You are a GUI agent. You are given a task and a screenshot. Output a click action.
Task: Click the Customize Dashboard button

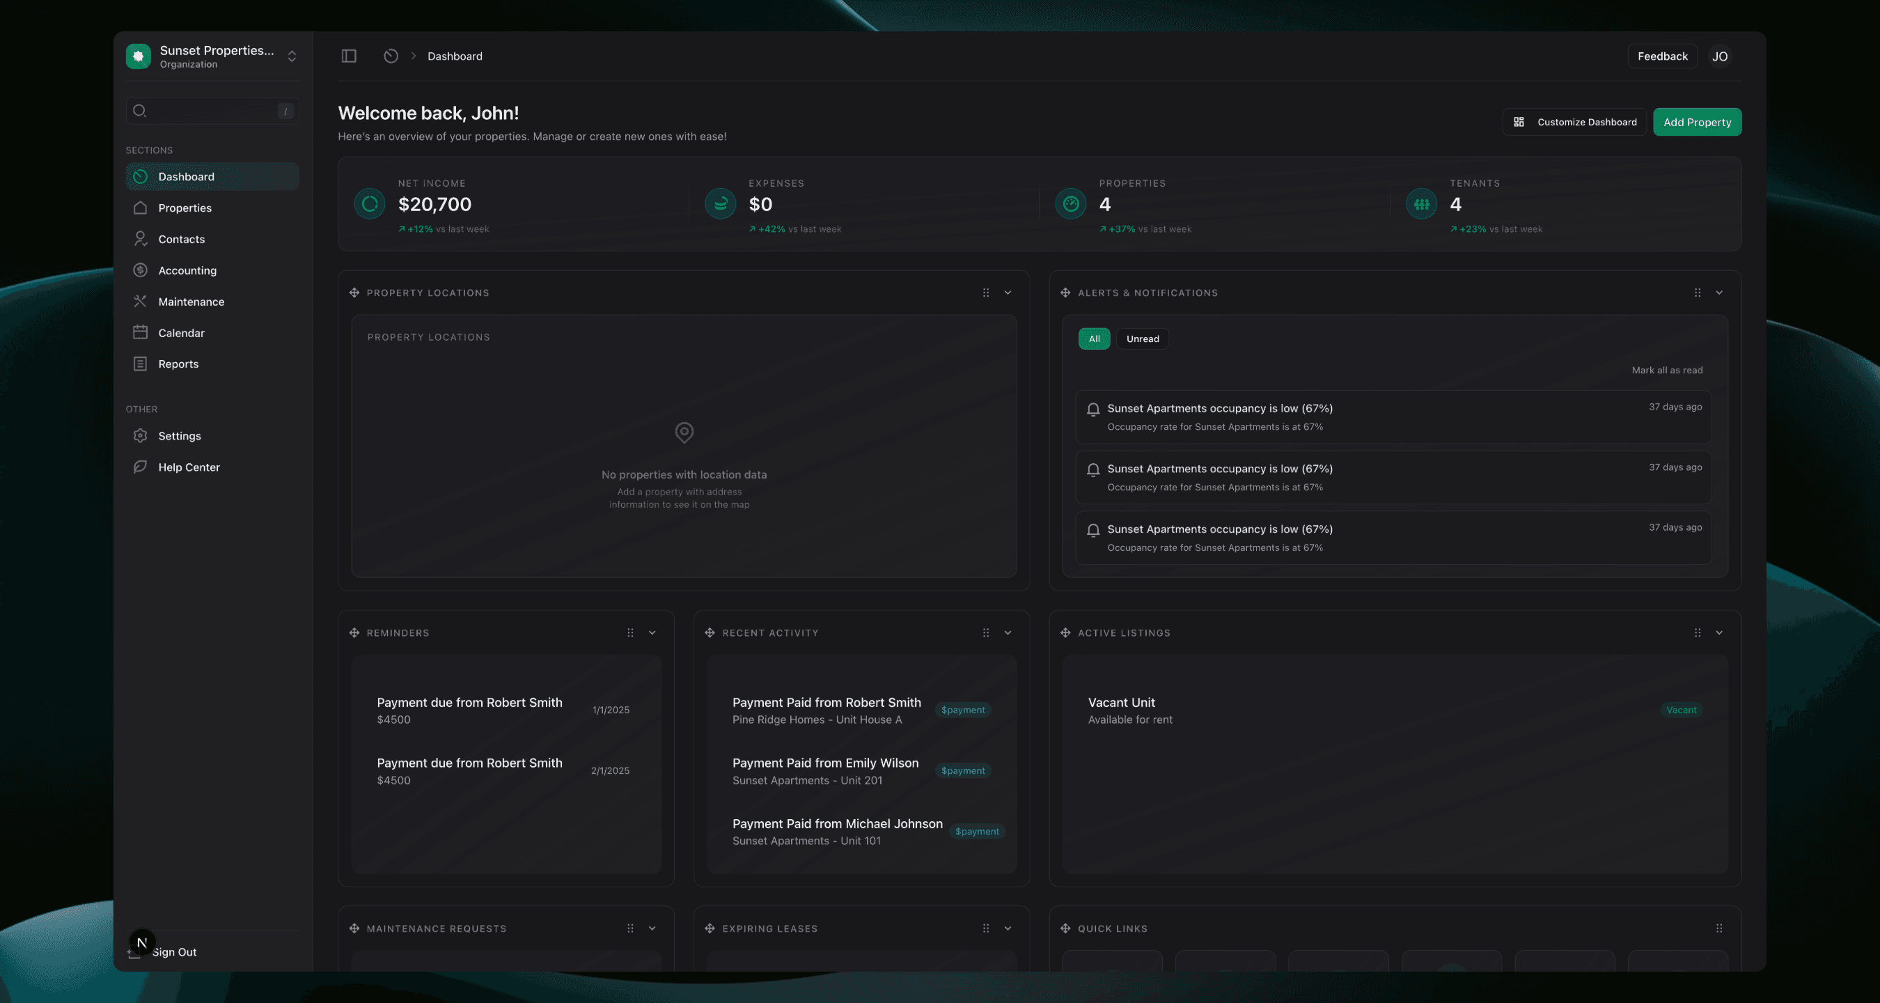pos(1574,122)
